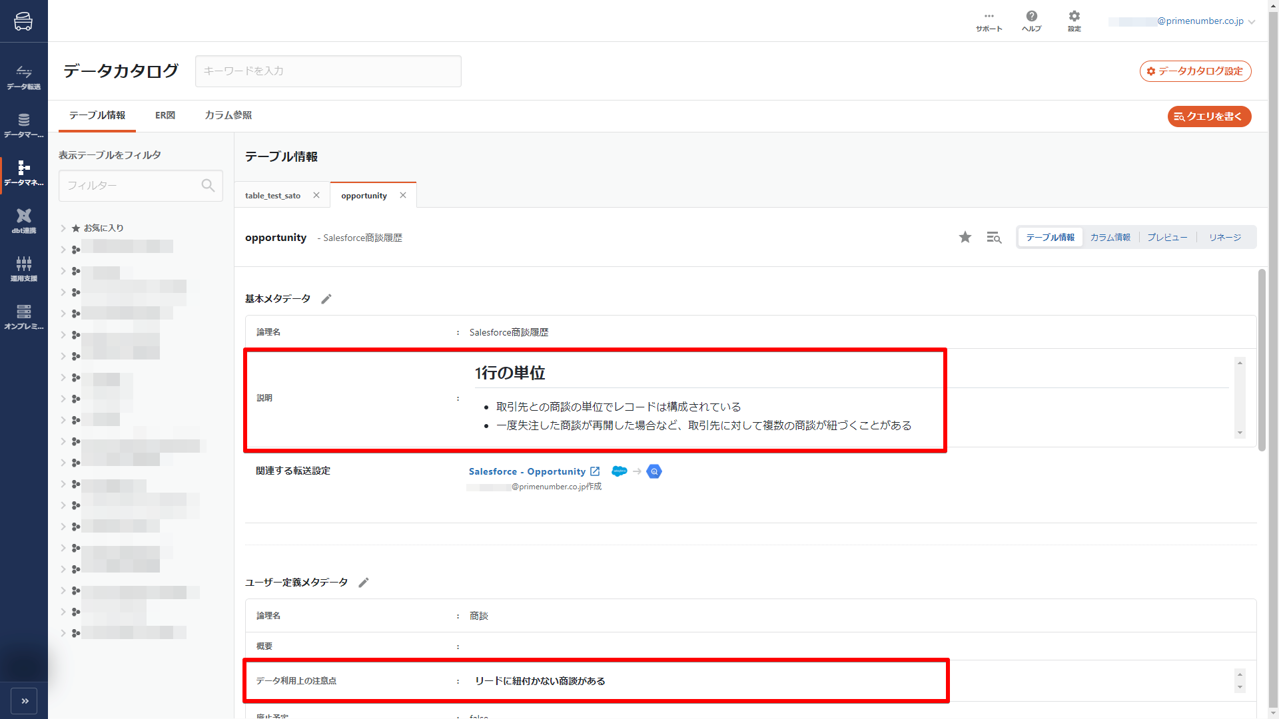Click the query search icon beside the star

[994, 237]
